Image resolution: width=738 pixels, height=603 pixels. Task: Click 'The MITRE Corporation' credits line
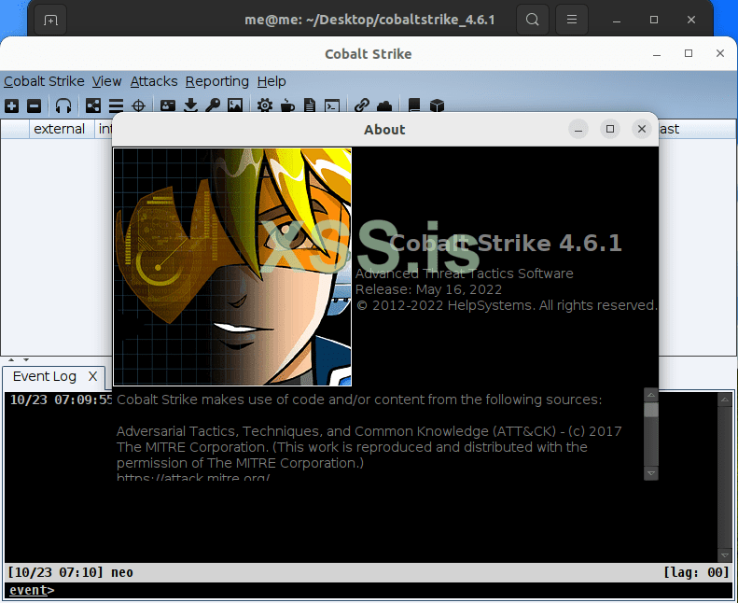[352, 447]
